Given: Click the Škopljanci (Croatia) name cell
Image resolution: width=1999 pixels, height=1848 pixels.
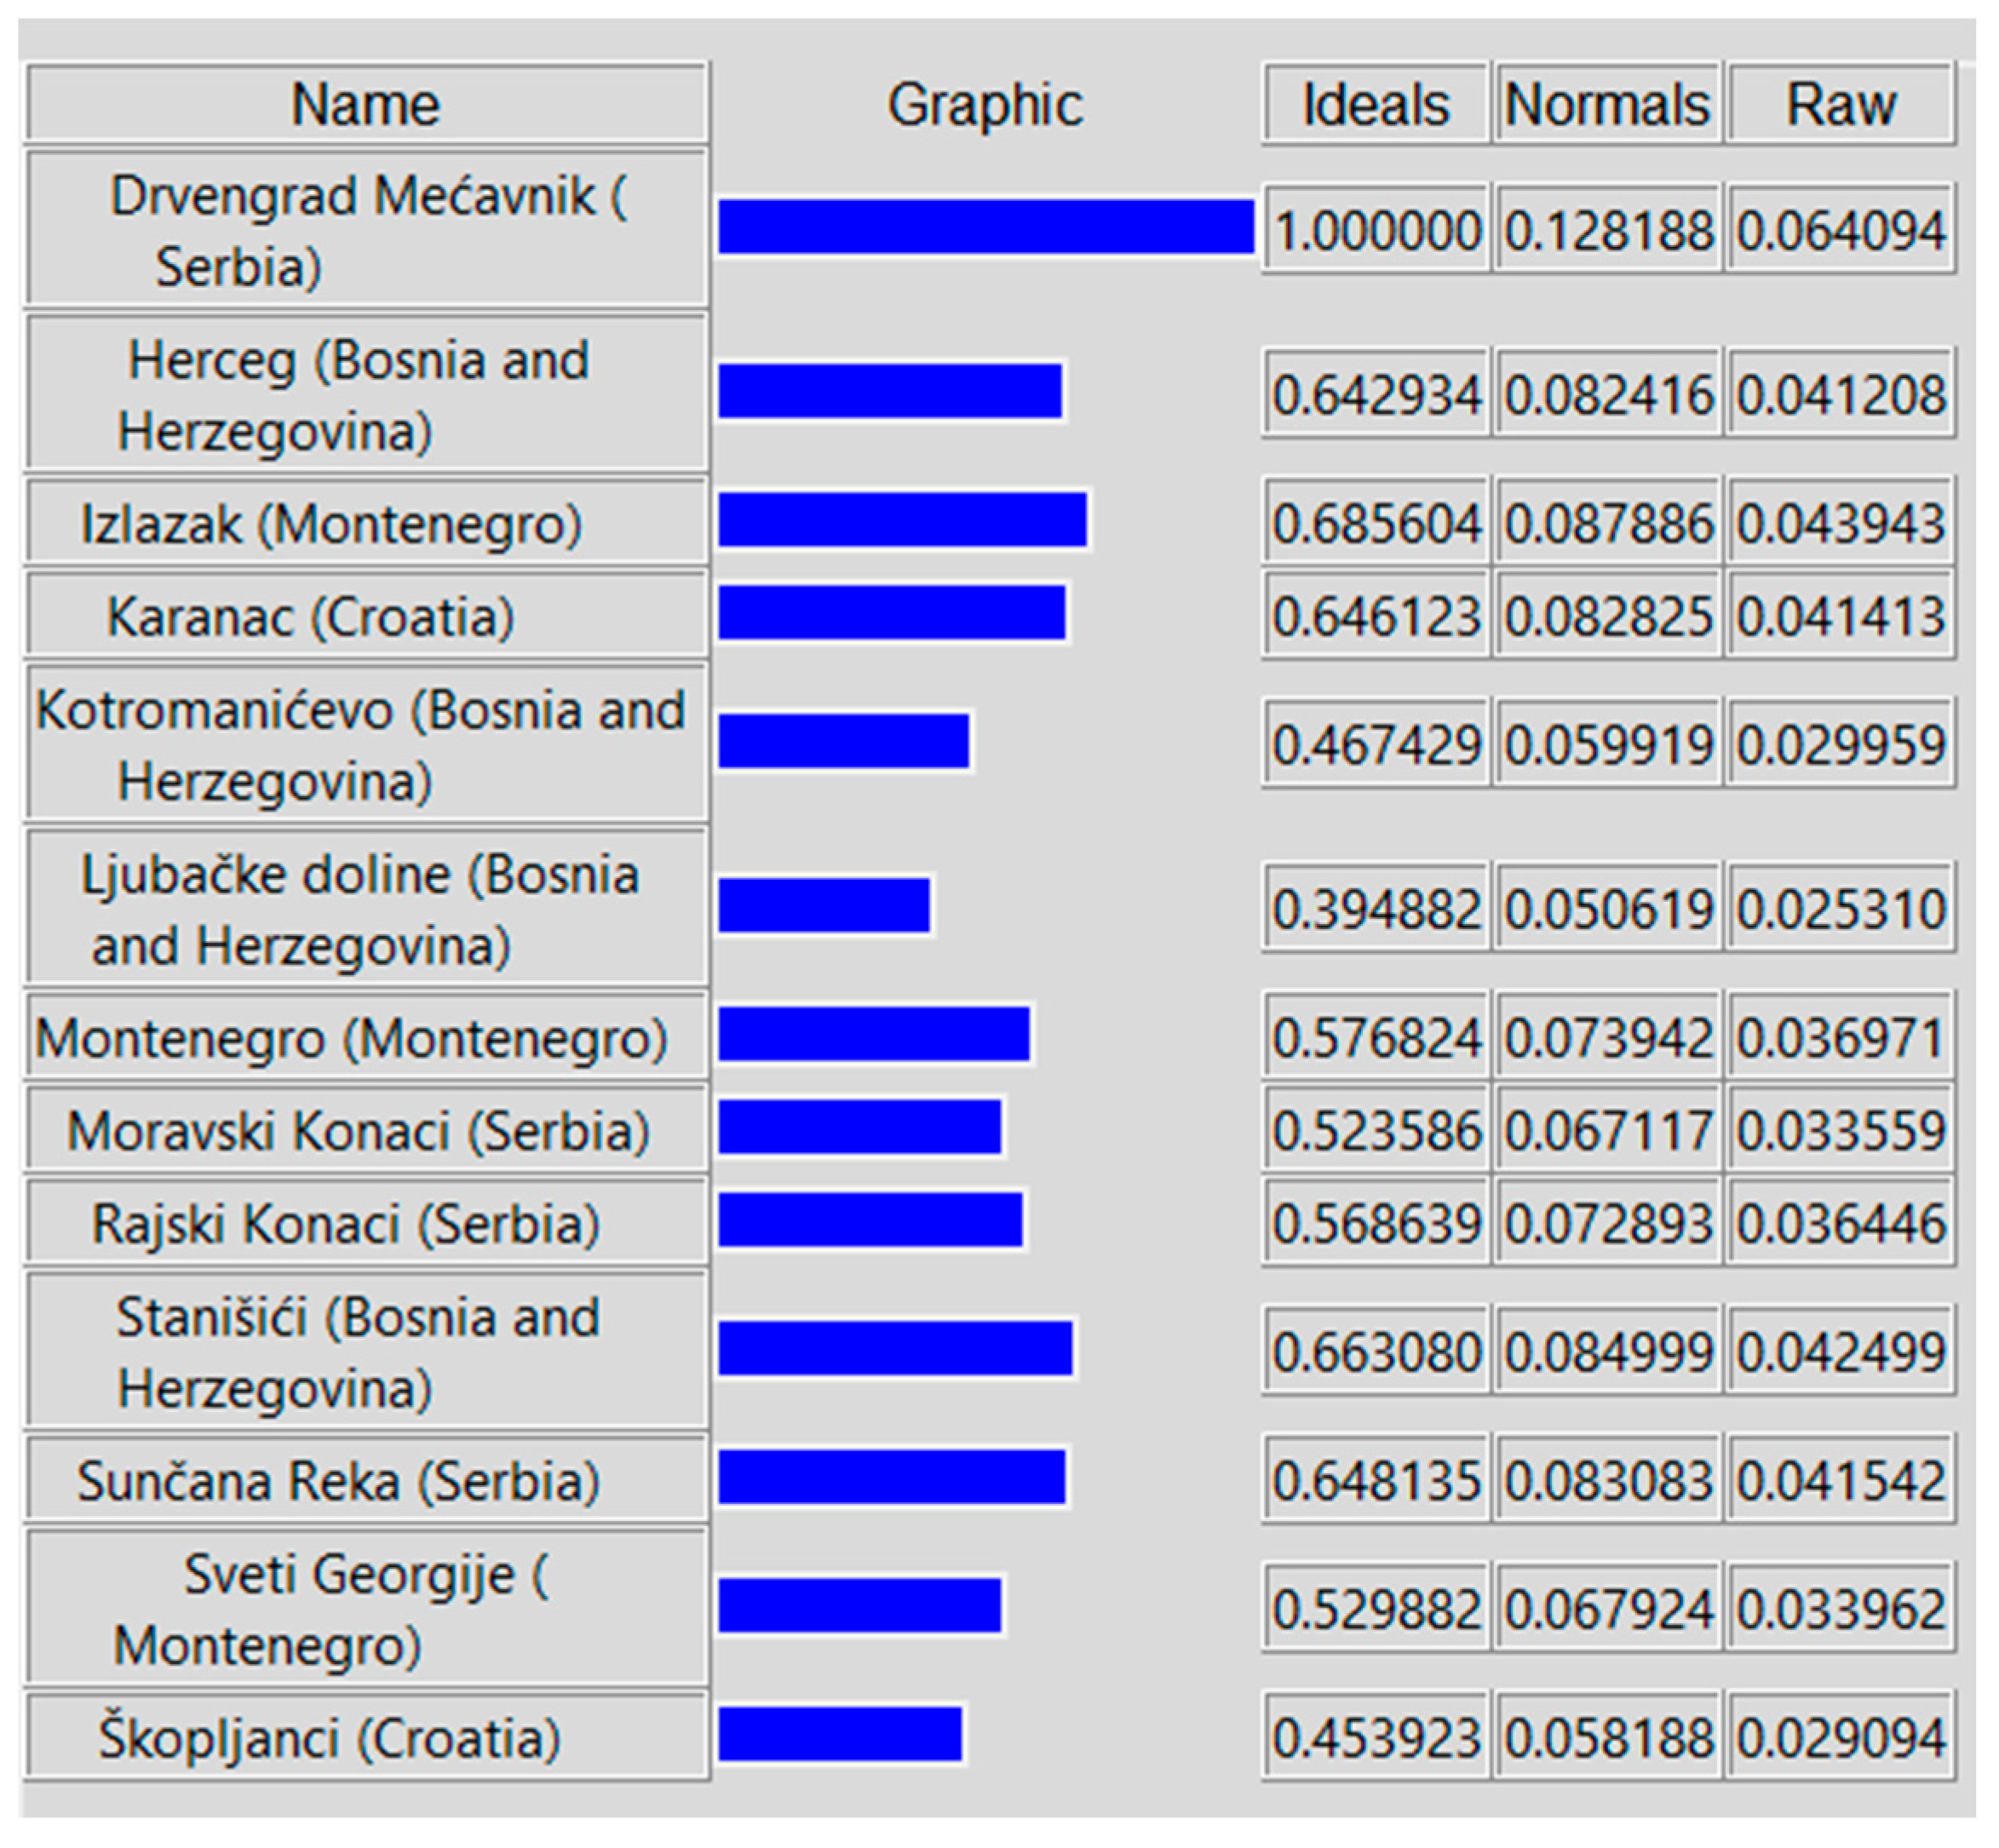Looking at the screenshot, I should [x=366, y=1737].
